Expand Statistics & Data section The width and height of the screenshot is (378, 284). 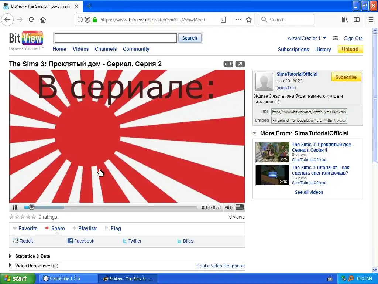10,256
